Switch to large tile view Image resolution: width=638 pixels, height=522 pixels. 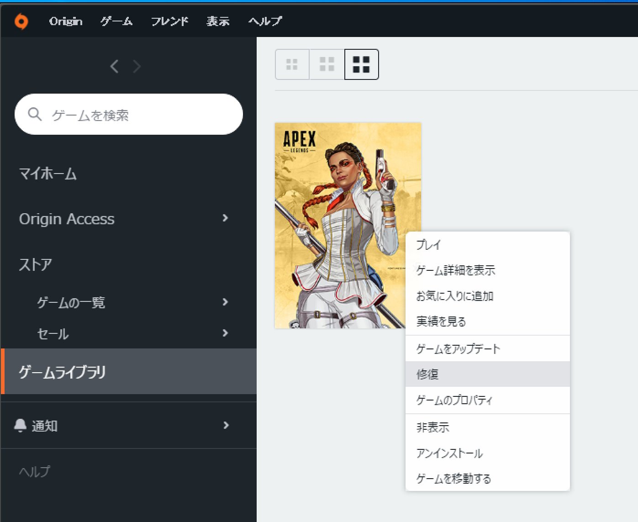[x=361, y=64]
